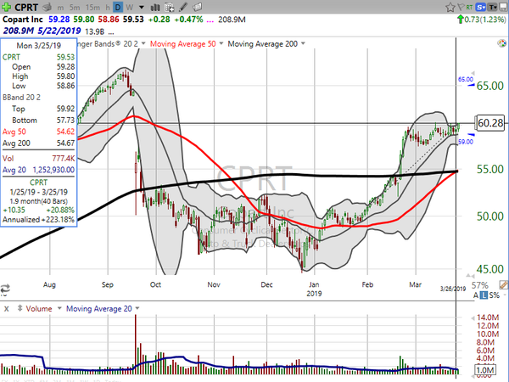
Task: Open Moving Average 200 dropdown menu
Action: (x=303, y=43)
